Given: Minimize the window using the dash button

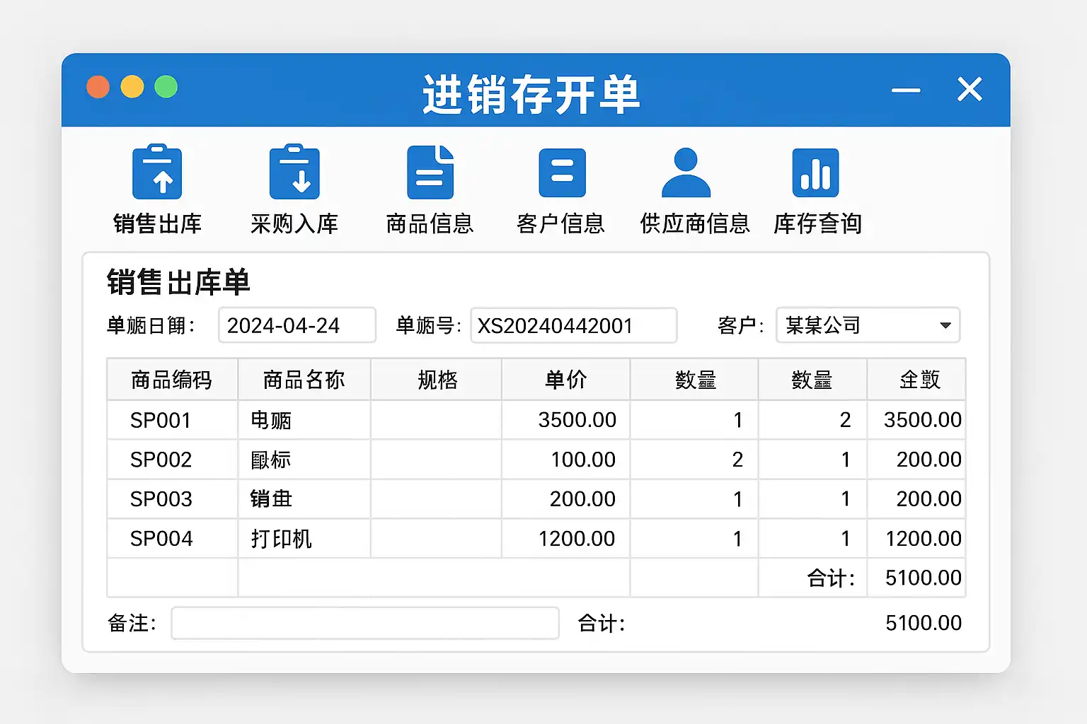Looking at the screenshot, I should pyautogui.click(x=906, y=90).
